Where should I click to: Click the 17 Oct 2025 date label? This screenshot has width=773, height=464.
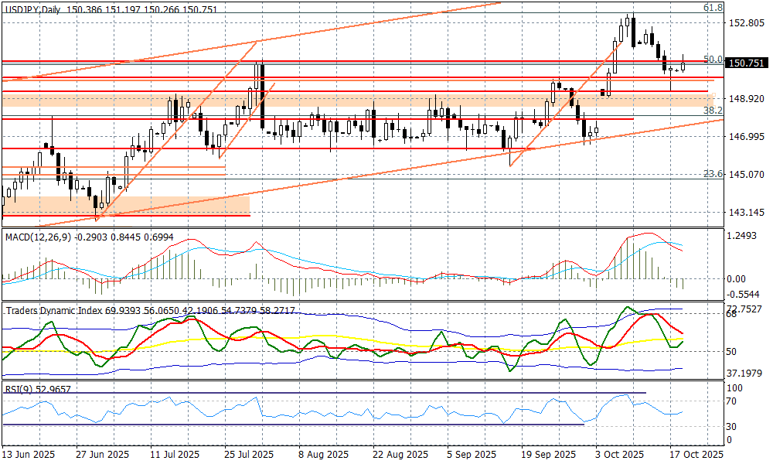point(696,455)
